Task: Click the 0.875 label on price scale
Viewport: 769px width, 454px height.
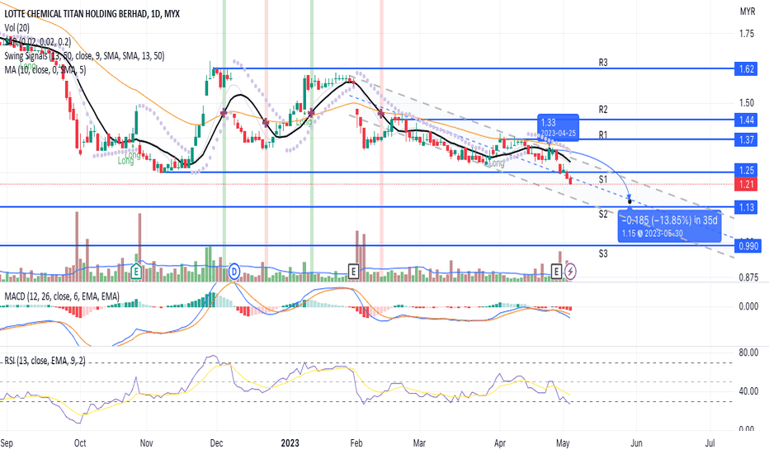Action: [x=748, y=278]
